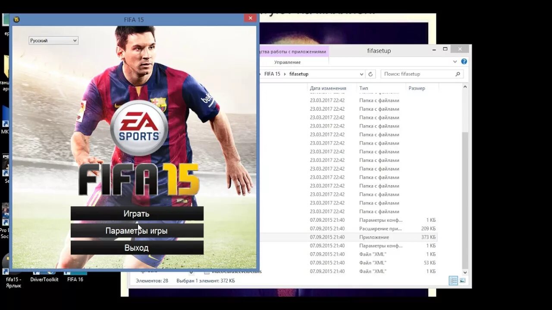Select the Средства работы с приложениями contextual tab
This screenshot has width=552, height=310.
click(294, 51)
